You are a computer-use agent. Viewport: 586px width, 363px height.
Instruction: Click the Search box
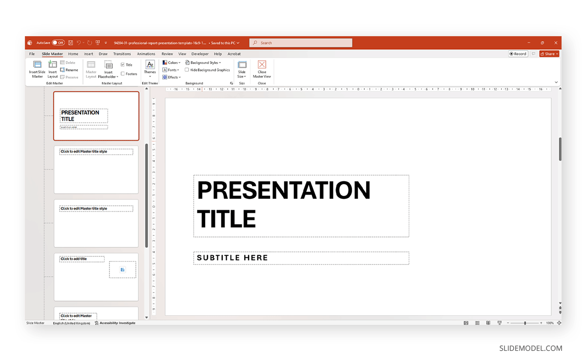pyautogui.click(x=301, y=43)
